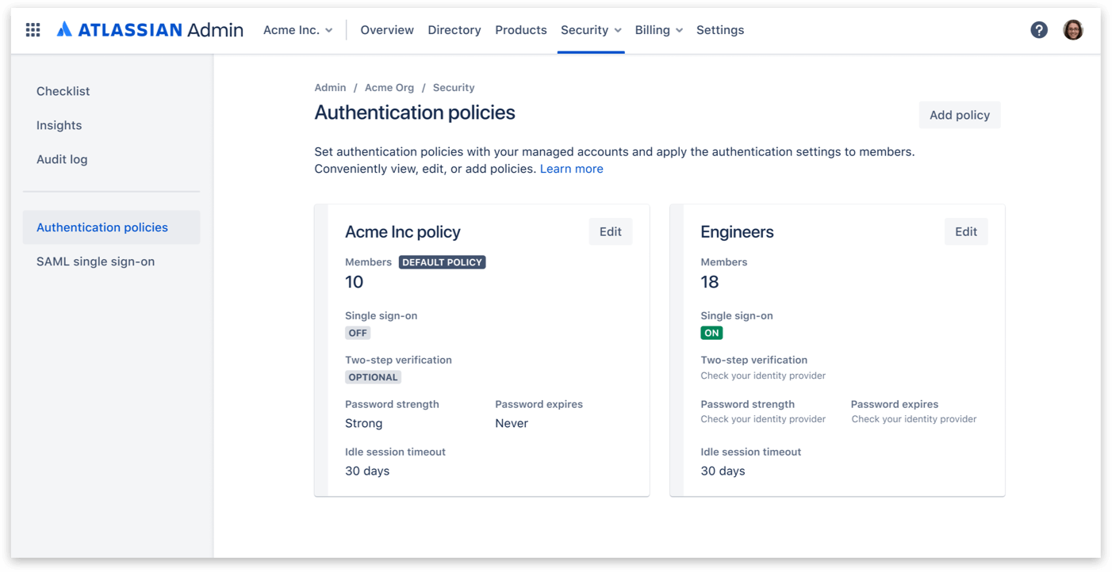
Task: Expand the Billing menu dropdown
Action: (658, 30)
